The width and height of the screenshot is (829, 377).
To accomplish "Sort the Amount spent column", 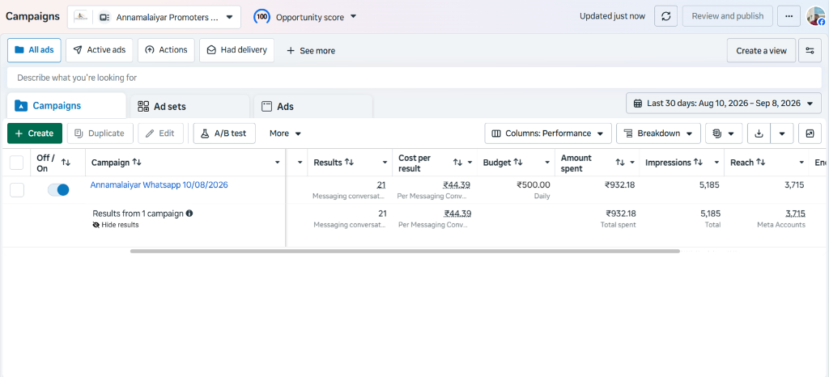I will click(x=621, y=163).
